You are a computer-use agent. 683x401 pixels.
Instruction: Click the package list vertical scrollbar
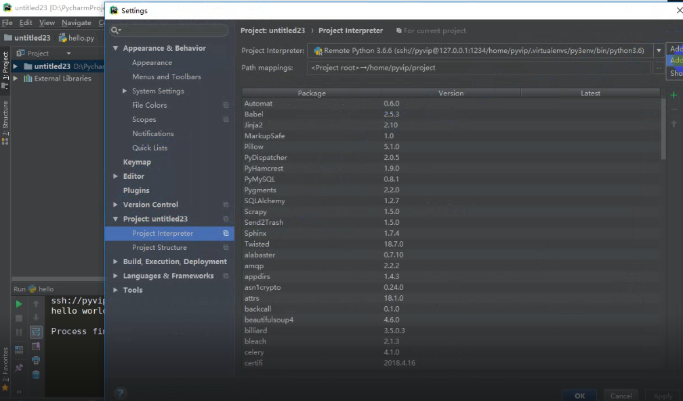[663, 129]
